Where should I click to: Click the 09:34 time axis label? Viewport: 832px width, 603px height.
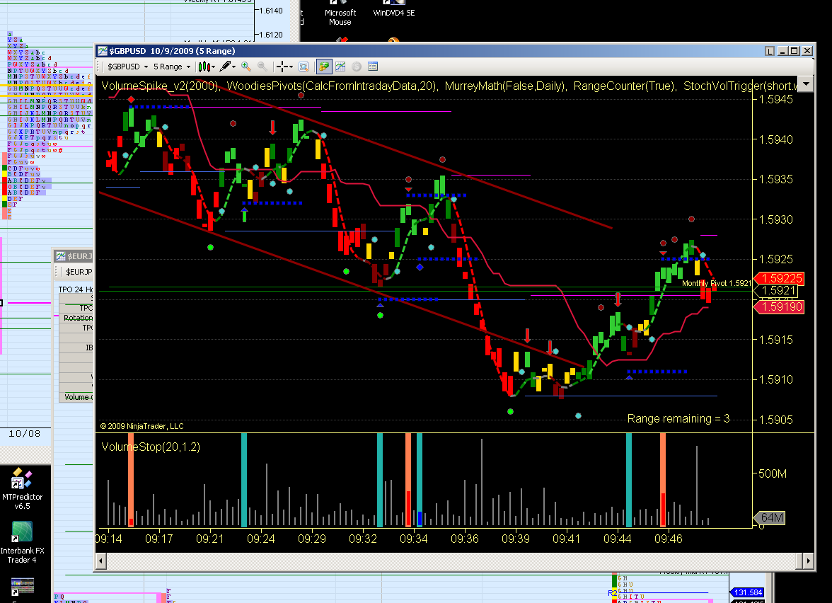(413, 539)
